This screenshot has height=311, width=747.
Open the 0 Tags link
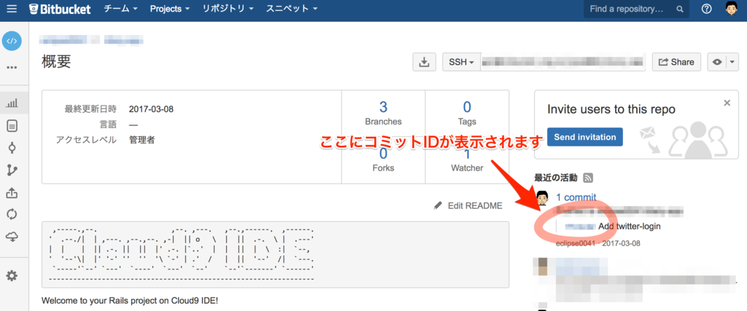click(467, 113)
